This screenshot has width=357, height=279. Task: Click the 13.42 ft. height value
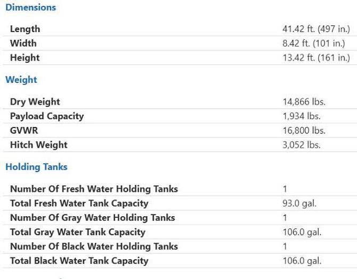click(316, 58)
